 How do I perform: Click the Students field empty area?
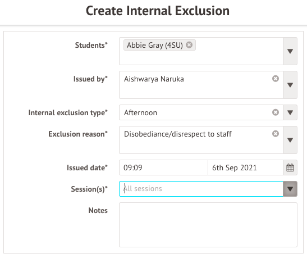(x=201, y=58)
